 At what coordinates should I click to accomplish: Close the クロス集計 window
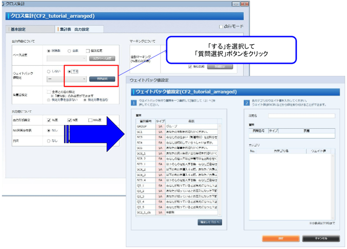point(245,4)
